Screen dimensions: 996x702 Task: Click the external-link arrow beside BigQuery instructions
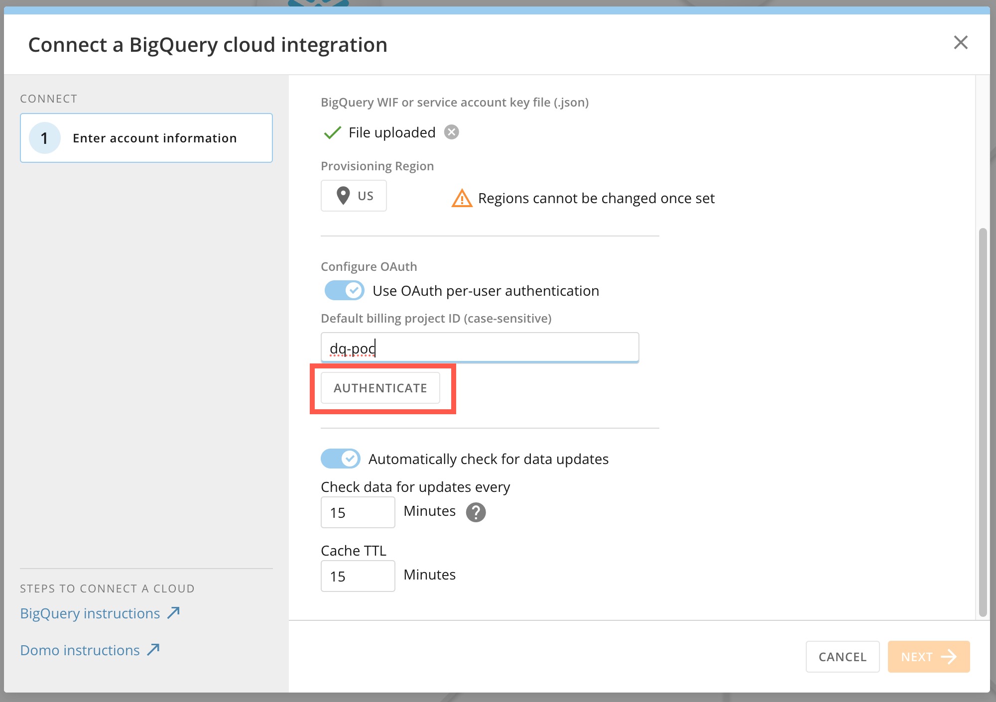pos(172,612)
